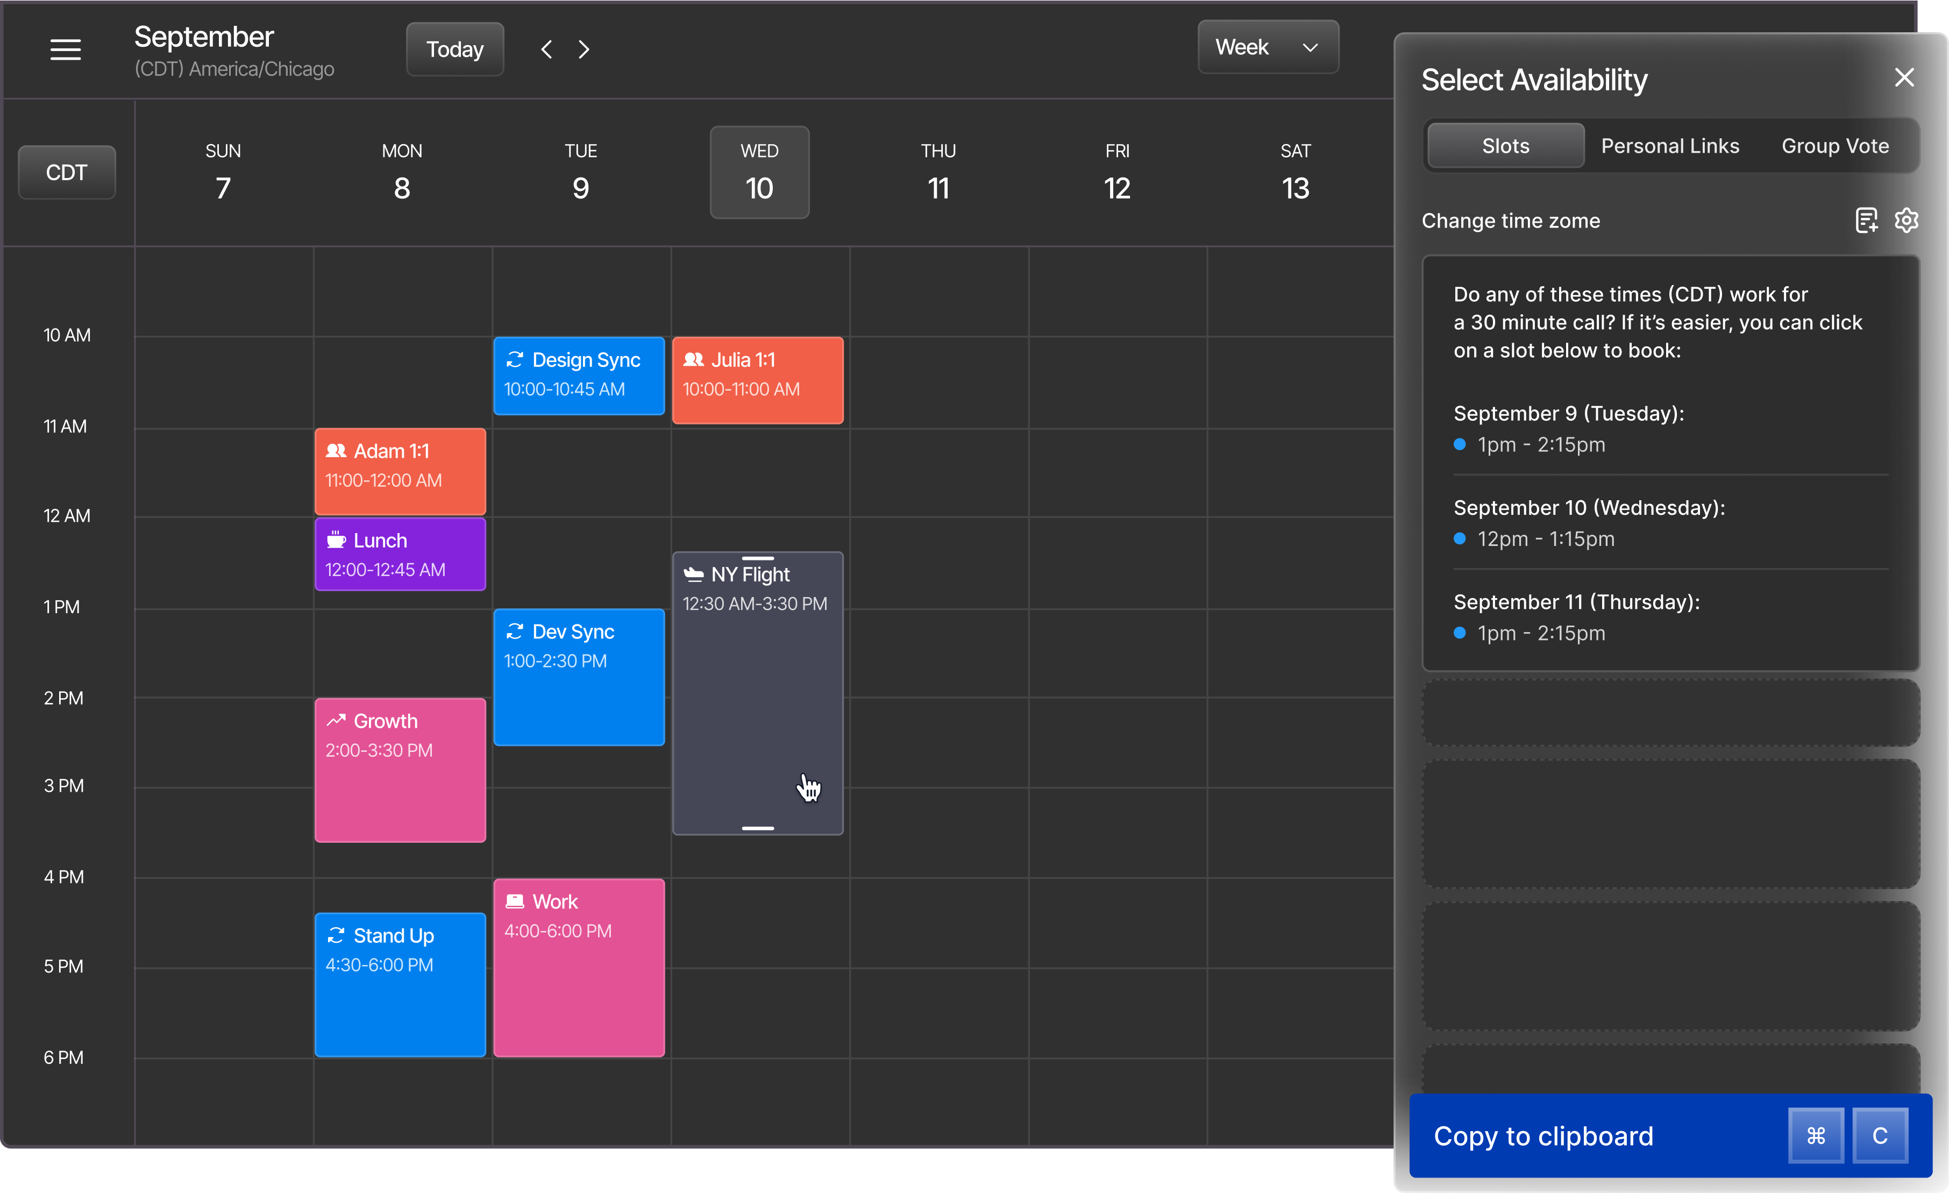Image resolution: width=1949 pixels, height=1200 pixels.
Task: Click NY Flight bottom resize handle
Action: (x=757, y=828)
